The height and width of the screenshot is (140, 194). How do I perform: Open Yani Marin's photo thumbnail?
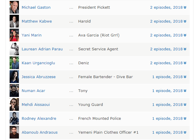(14, 35)
